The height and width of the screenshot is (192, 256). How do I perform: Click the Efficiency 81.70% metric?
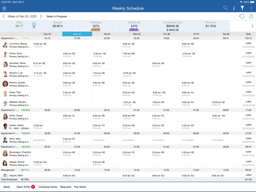click(x=211, y=26)
